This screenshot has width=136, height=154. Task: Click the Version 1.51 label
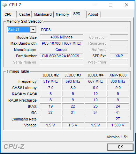[x=117, y=137]
